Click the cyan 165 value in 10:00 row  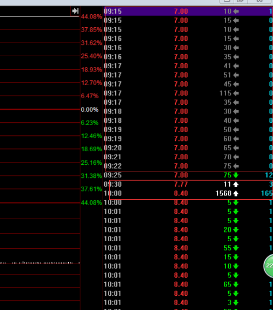(x=267, y=193)
